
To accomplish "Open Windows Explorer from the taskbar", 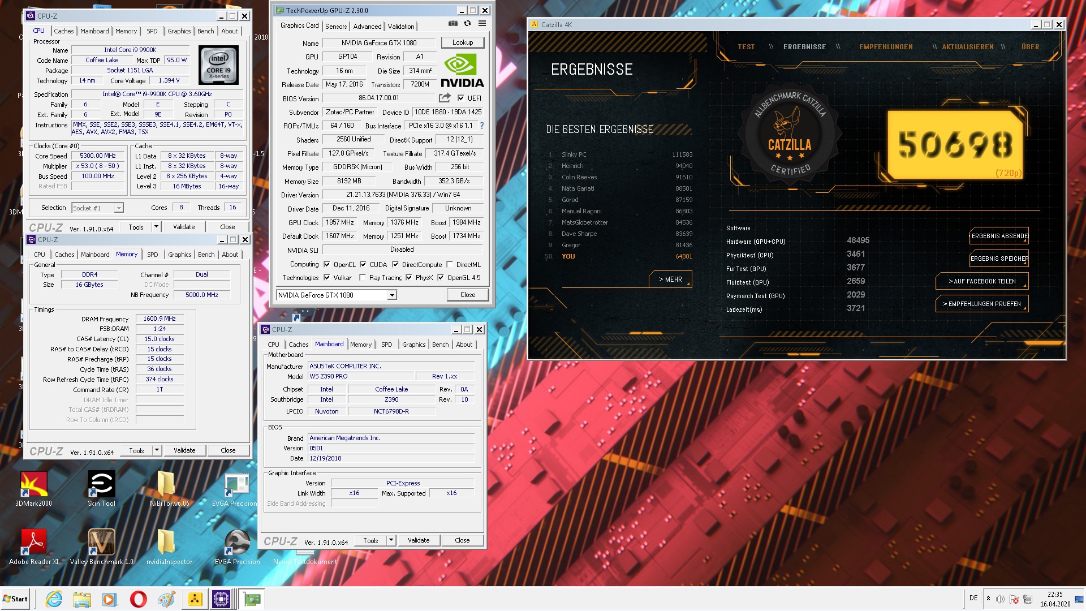I will click(82, 599).
